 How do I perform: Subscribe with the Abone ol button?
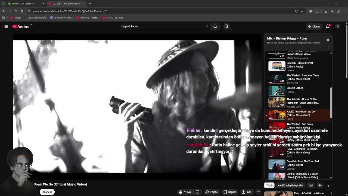47,192
